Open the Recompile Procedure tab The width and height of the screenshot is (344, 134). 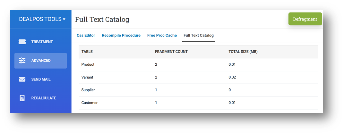pos(121,36)
